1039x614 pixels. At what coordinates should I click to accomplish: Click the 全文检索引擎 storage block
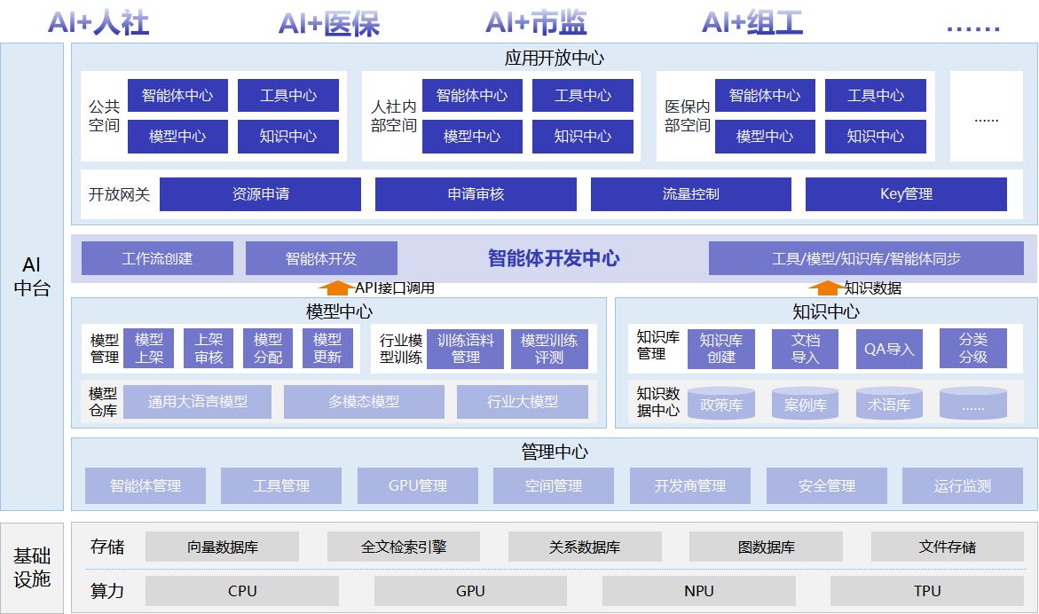point(404,547)
